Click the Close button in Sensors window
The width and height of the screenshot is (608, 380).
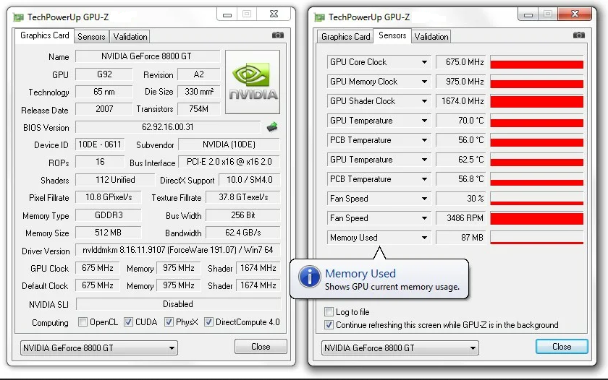coord(562,347)
